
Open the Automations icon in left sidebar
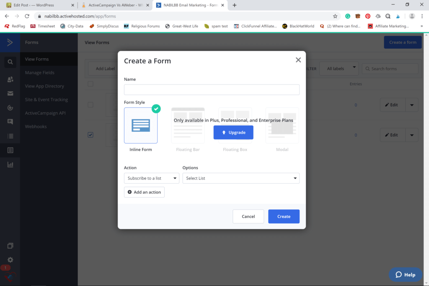click(x=10, y=108)
